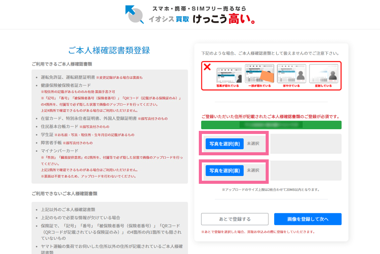Image resolution: width=380 pixels, height=254 pixels.
Task: Click the back photo gray preview box
Action: (x=306, y=171)
